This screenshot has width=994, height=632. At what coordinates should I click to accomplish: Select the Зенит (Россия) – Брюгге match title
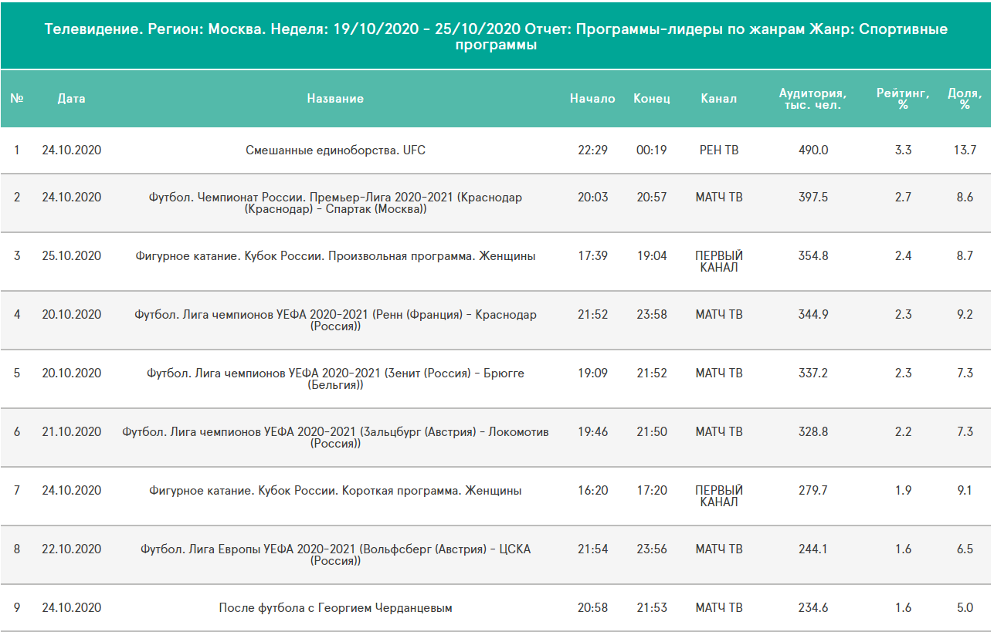[335, 379]
